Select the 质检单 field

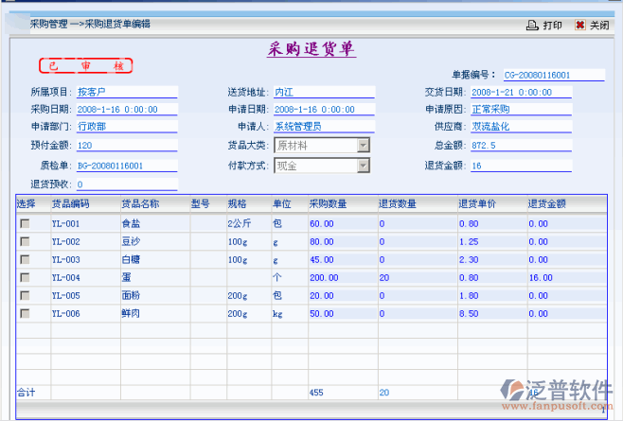pos(126,166)
